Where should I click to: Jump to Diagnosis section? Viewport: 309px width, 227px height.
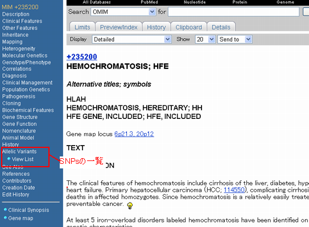coord(14,76)
